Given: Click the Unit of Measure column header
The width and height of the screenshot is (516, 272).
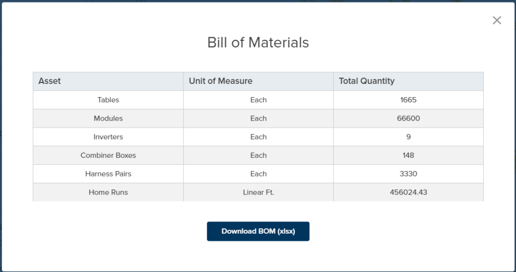Looking at the screenshot, I should 221,81.
